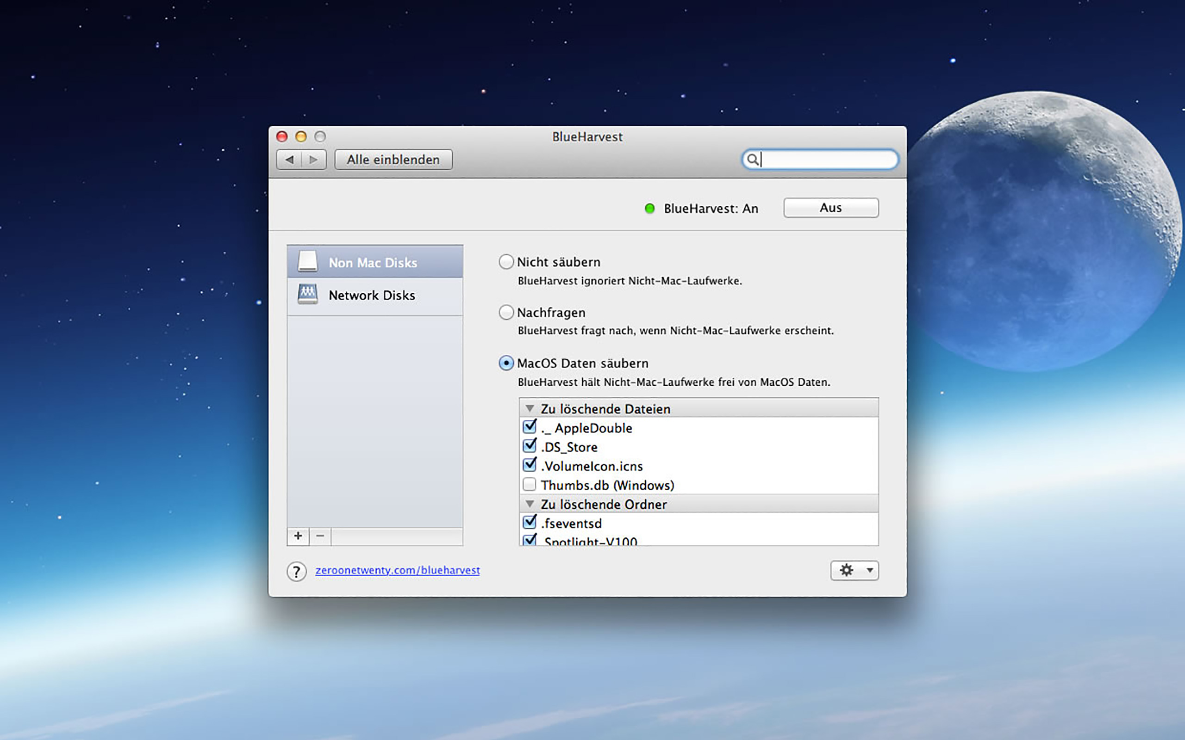This screenshot has height=740, width=1185.
Task: Select the Network Disks drive icon
Action: click(x=307, y=295)
